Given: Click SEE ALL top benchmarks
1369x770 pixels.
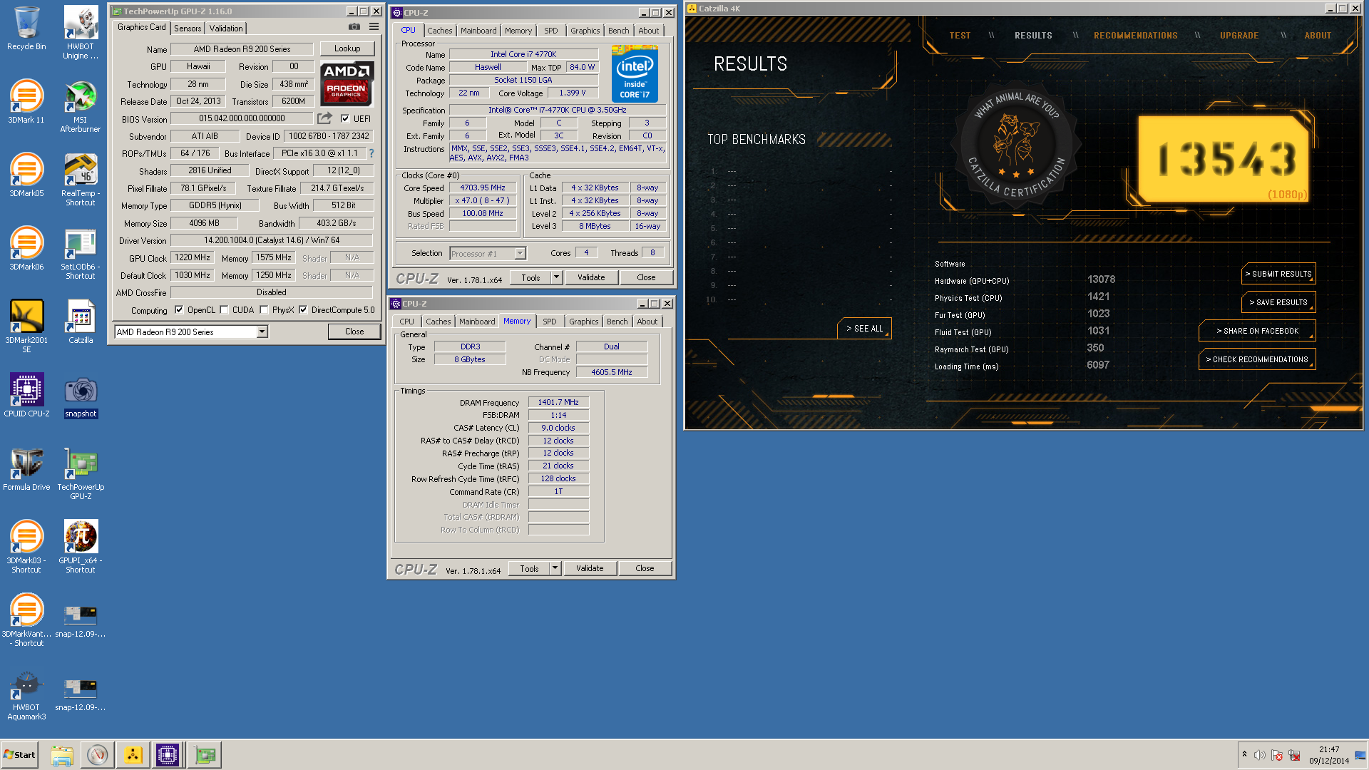Looking at the screenshot, I should [864, 328].
